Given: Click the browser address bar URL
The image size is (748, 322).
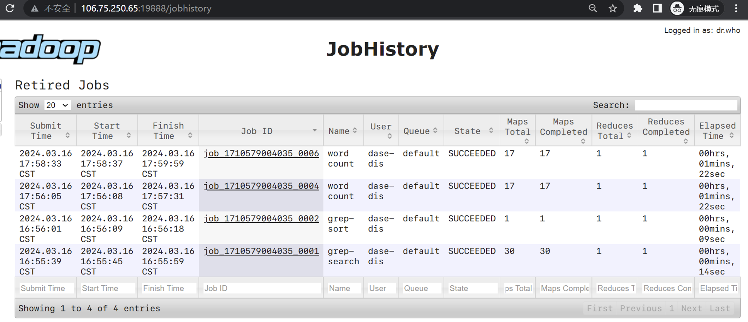Looking at the screenshot, I should (146, 8).
